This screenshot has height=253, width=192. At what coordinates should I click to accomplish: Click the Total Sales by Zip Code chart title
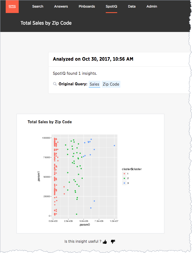(x=50, y=122)
